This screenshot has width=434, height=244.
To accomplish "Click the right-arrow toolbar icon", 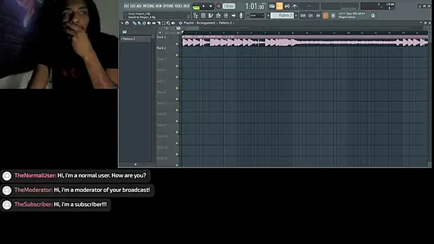I will (x=233, y=16).
